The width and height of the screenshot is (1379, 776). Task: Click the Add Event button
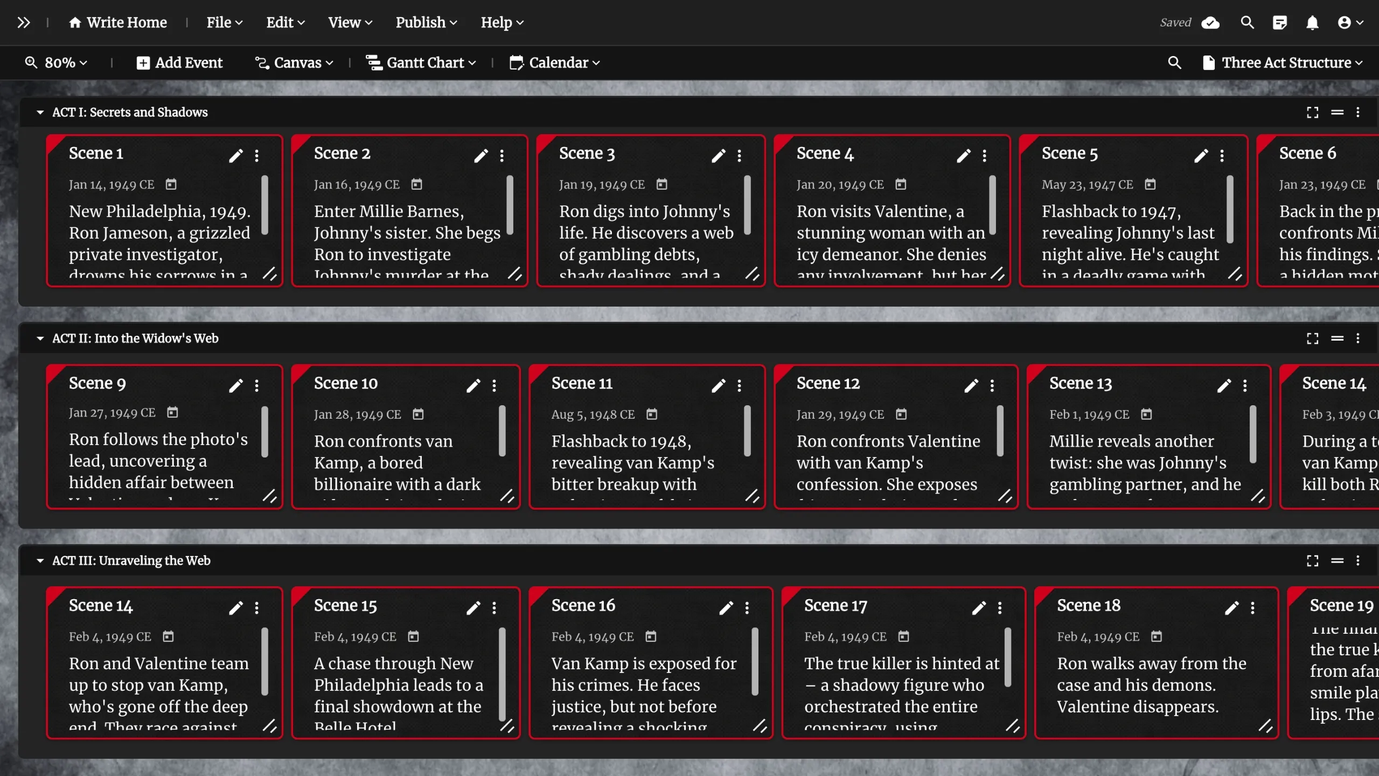click(179, 63)
